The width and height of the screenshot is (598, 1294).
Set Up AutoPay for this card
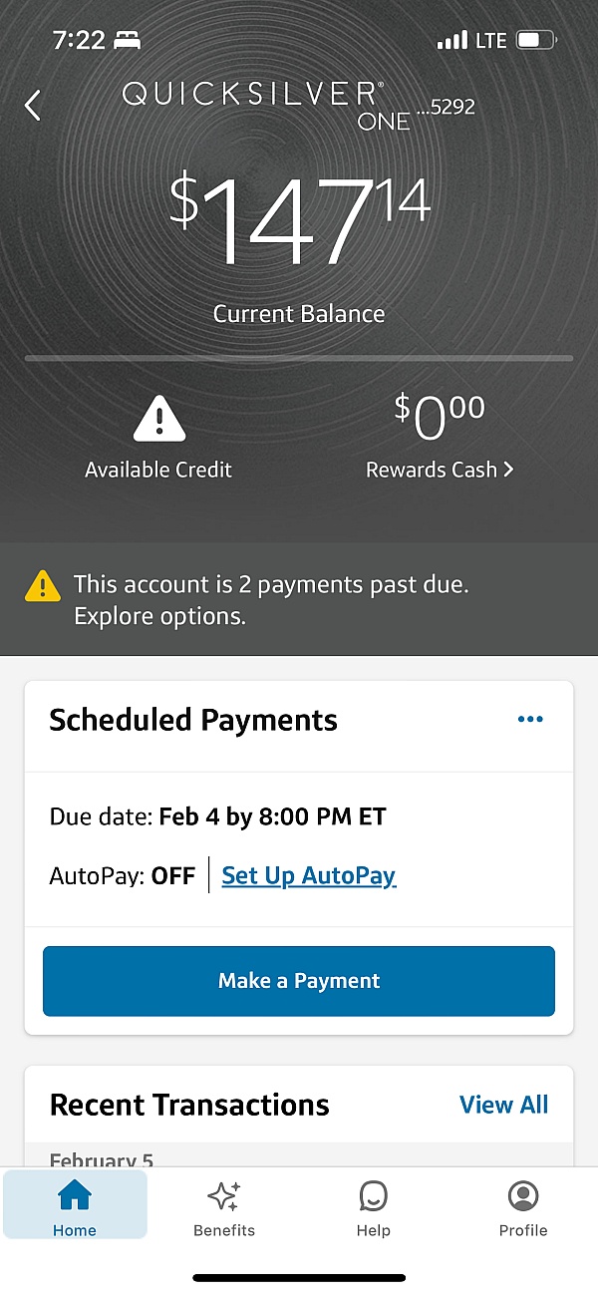click(309, 875)
